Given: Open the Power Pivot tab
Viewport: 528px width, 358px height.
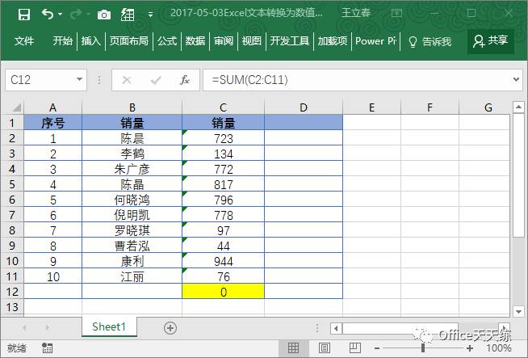Looking at the screenshot, I should point(375,41).
